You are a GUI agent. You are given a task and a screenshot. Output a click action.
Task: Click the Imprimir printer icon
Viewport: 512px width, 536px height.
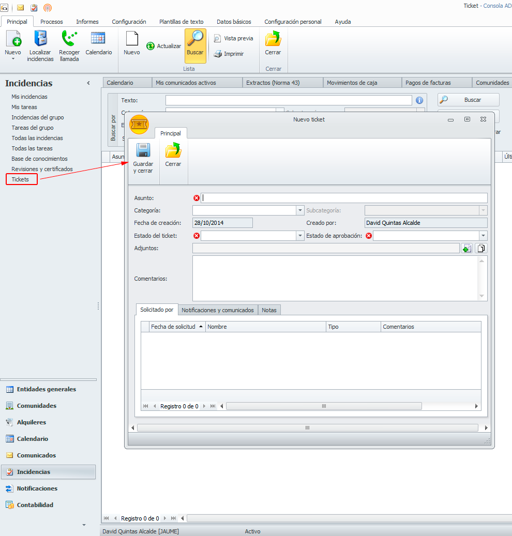(x=218, y=54)
